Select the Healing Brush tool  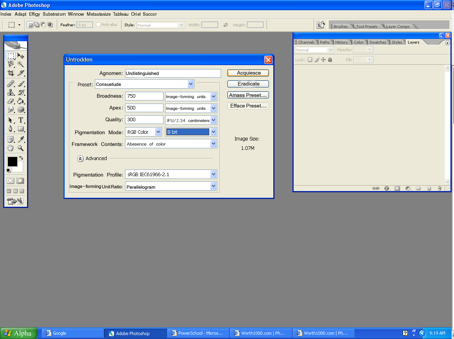point(11,84)
